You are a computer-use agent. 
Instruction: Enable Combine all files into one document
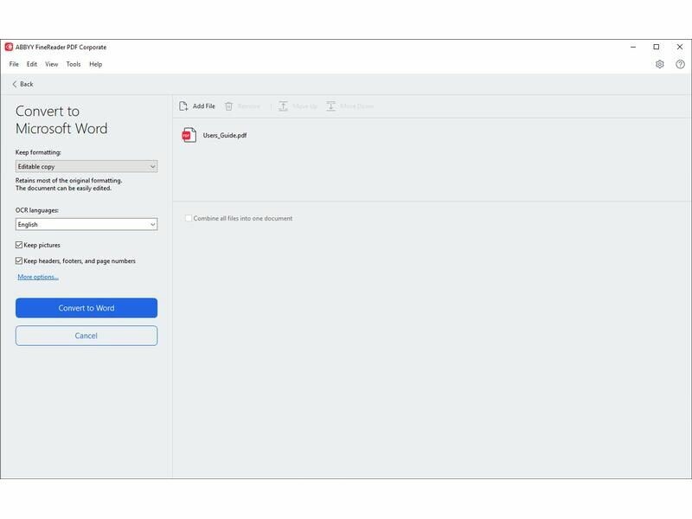pyautogui.click(x=189, y=218)
